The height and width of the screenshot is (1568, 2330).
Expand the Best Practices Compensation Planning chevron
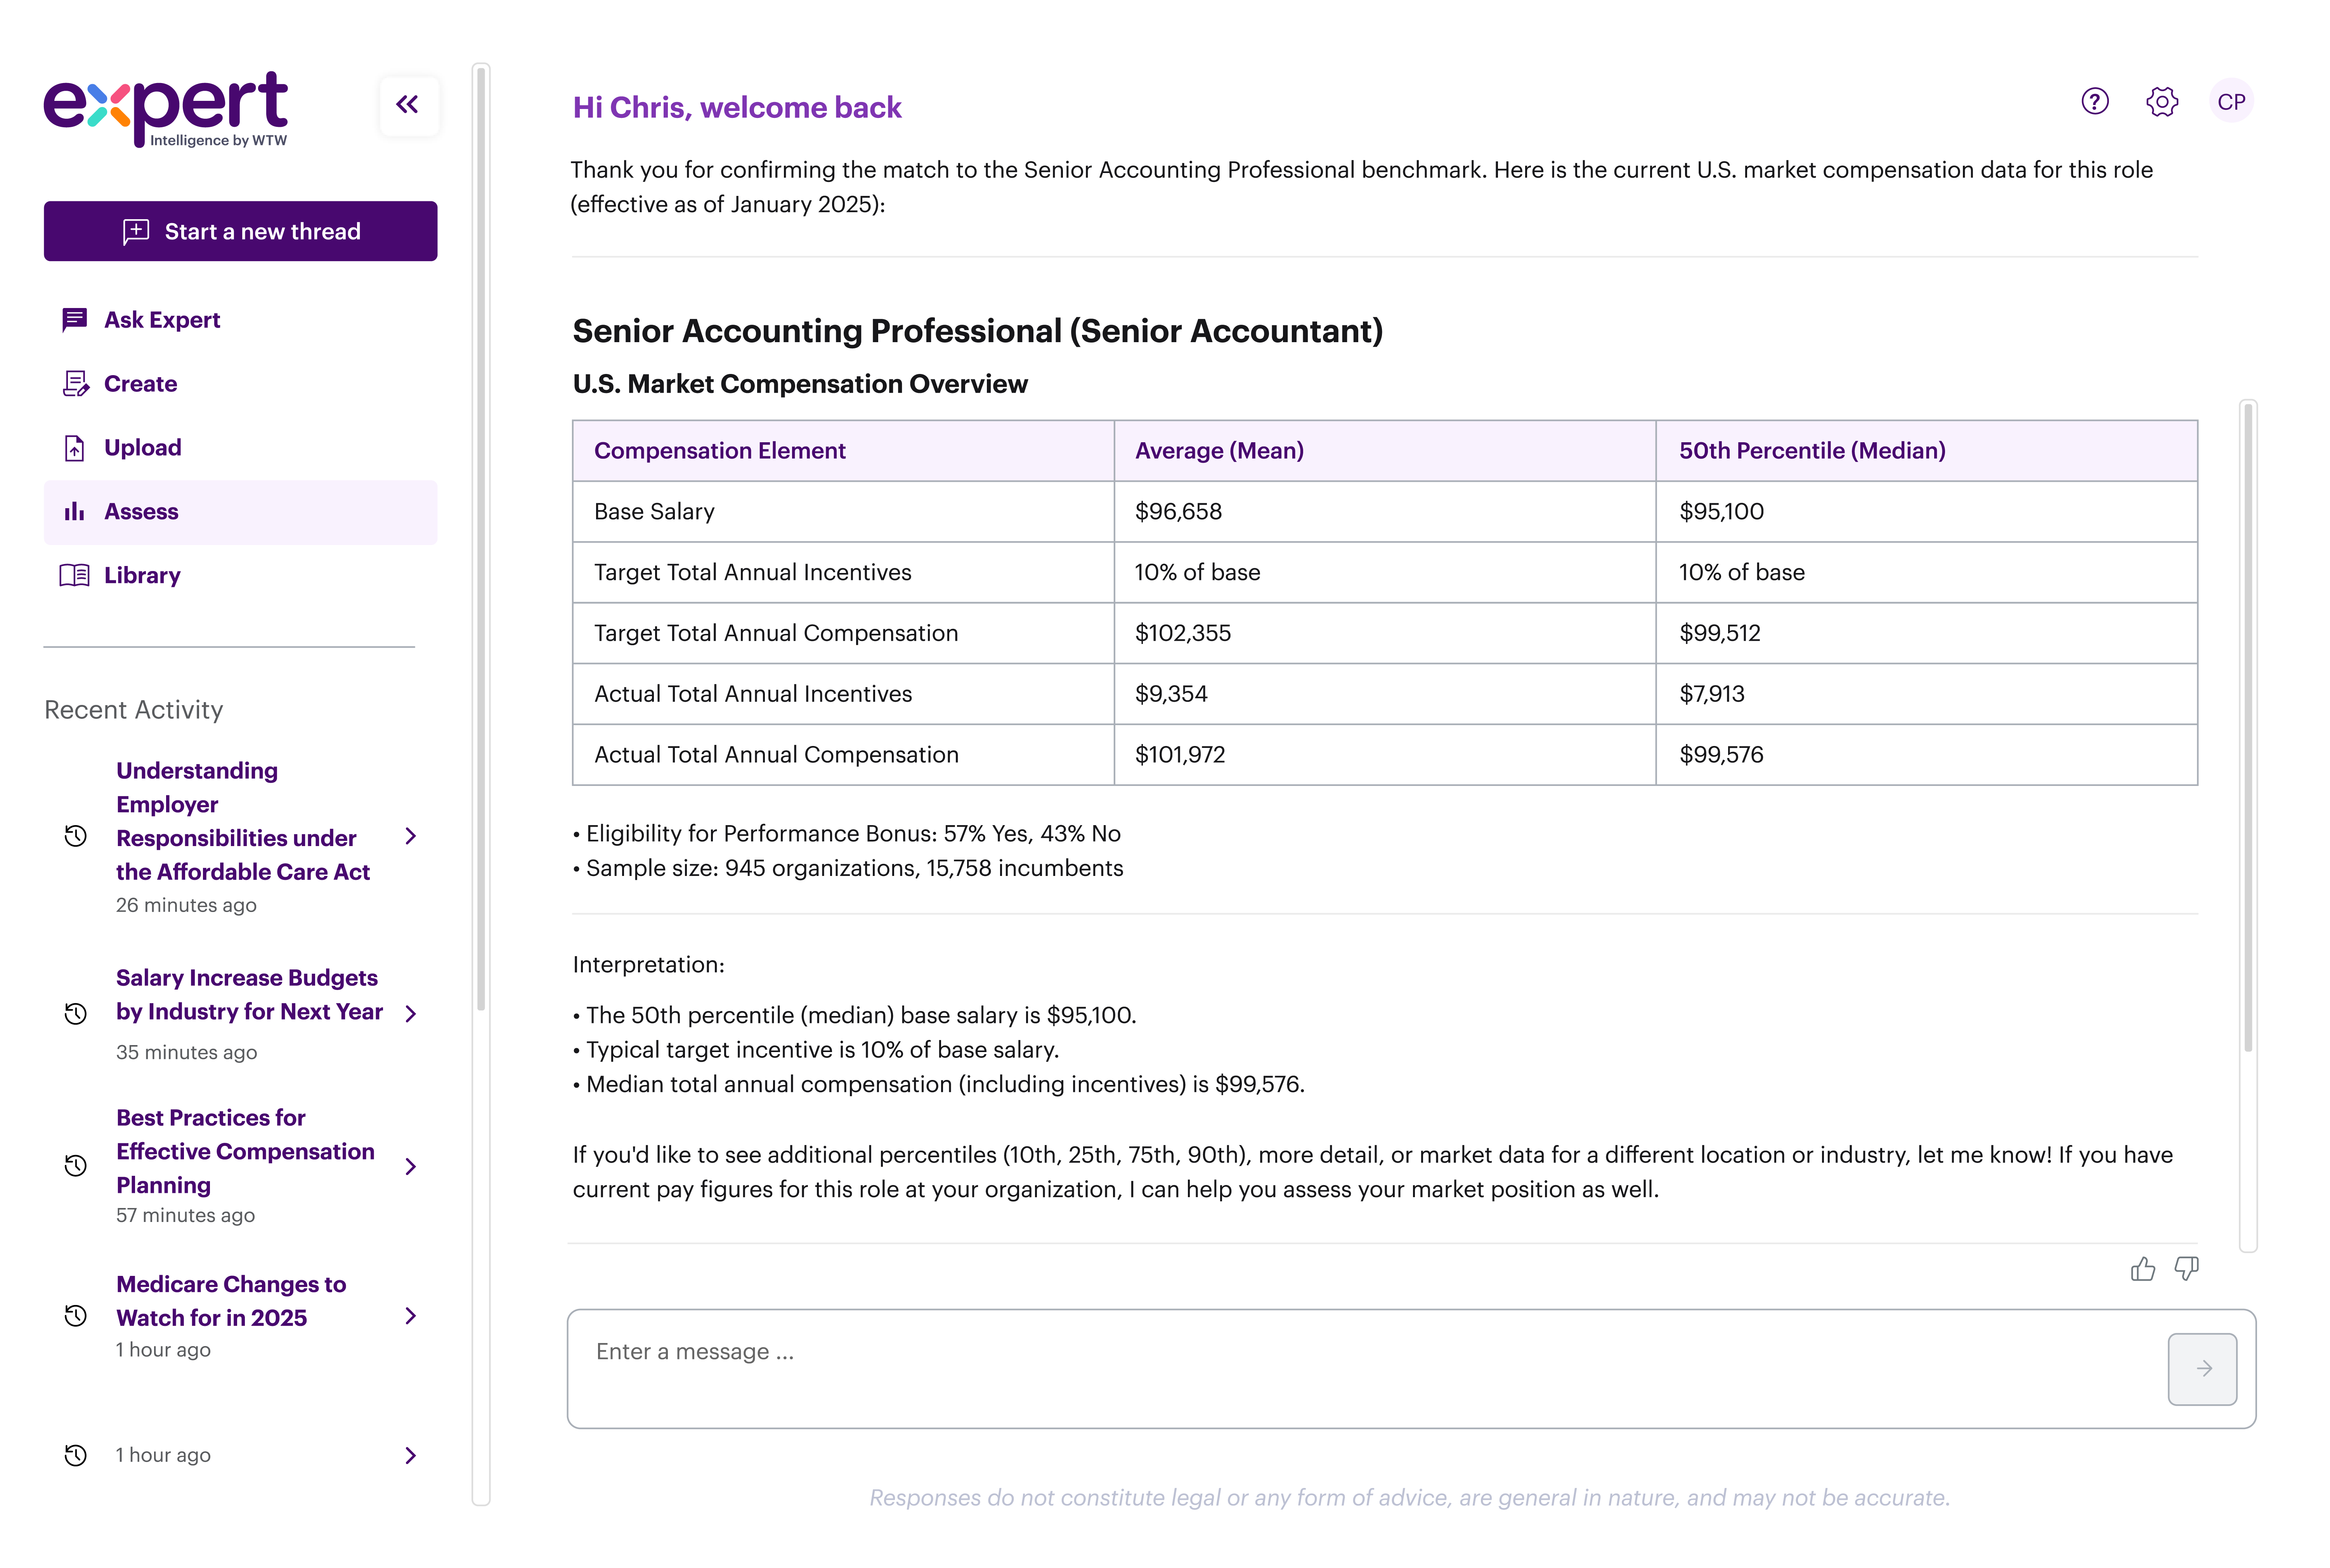pyautogui.click(x=410, y=1167)
